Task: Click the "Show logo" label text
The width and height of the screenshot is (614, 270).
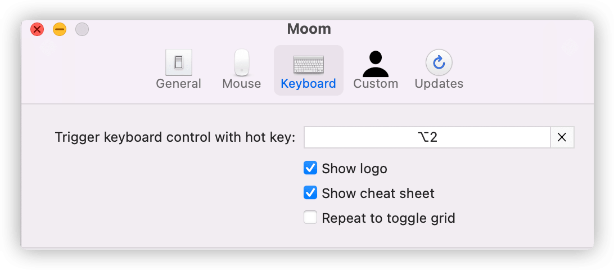Action: coord(354,169)
